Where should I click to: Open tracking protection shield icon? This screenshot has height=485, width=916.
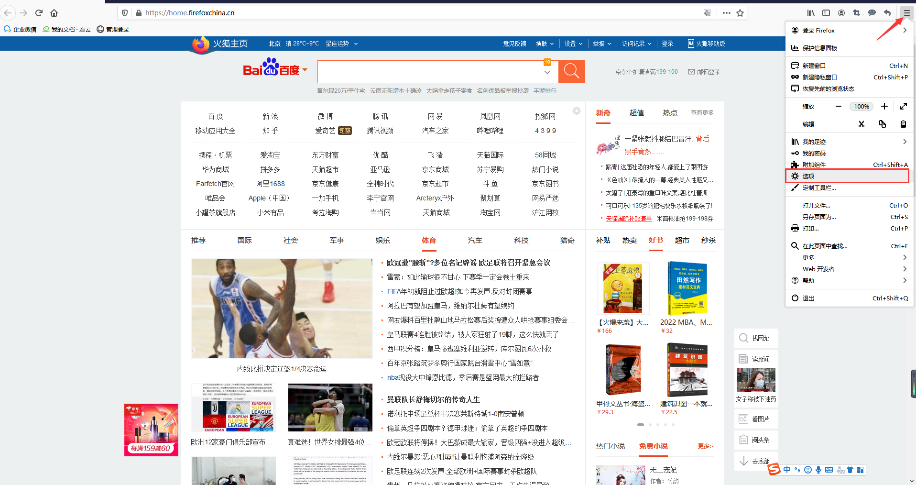pos(125,13)
